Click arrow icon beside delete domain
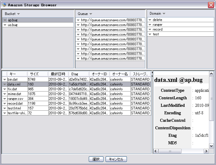Screen dimensions: 216x165 pos(150,20)
